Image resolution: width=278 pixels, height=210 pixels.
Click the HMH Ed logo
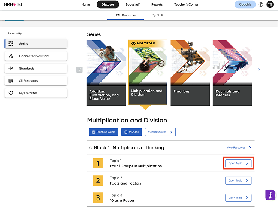tap(13, 4)
